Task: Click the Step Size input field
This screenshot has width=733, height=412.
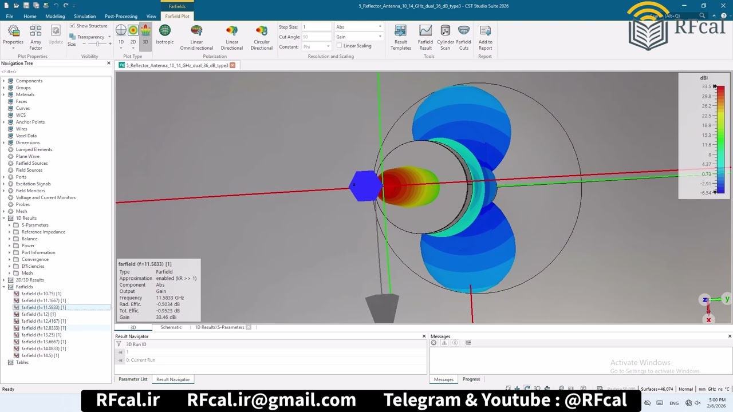Action: tap(317, 27)
